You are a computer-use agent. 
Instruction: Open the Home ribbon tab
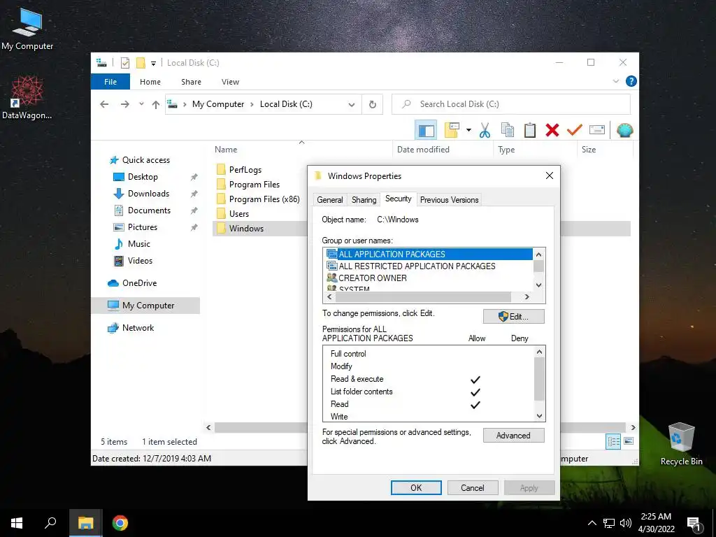tap(150, 82)
